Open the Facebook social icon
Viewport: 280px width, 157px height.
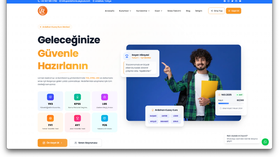click(225, 1)
